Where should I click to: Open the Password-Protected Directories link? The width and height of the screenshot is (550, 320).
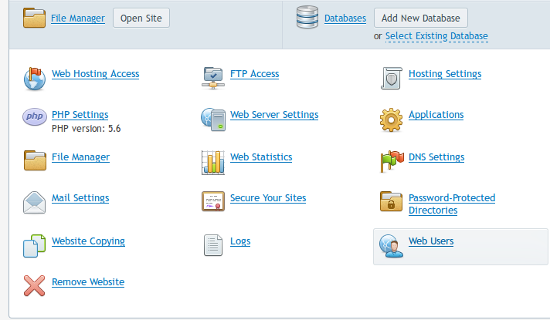(451, 204)
